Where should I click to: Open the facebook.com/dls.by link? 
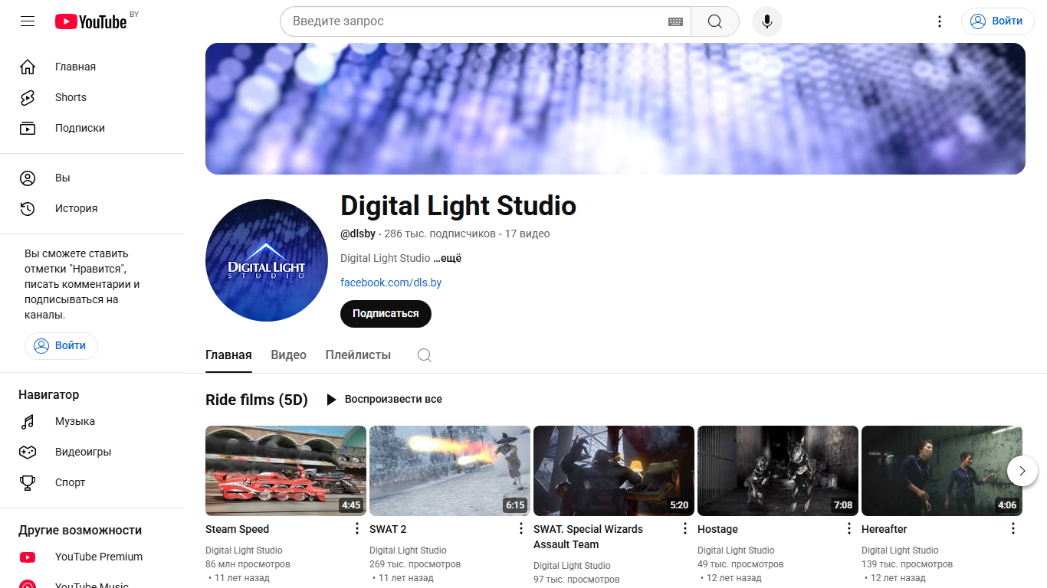pyautogui.click(x=391, y=283)
